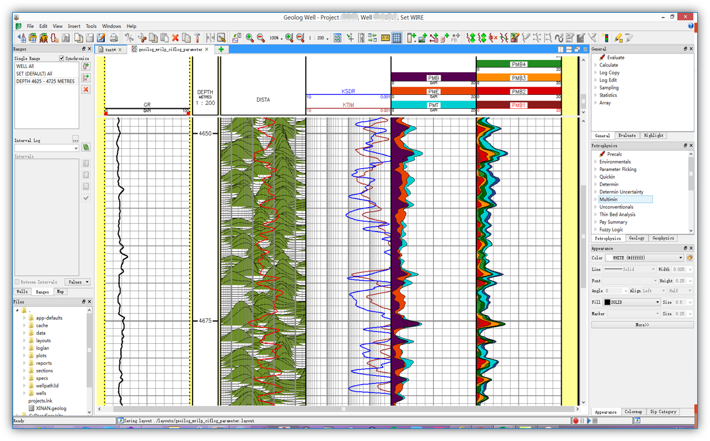Open the File menu
The height and width of the screenshot is (441, 710).
coord(30,26)
